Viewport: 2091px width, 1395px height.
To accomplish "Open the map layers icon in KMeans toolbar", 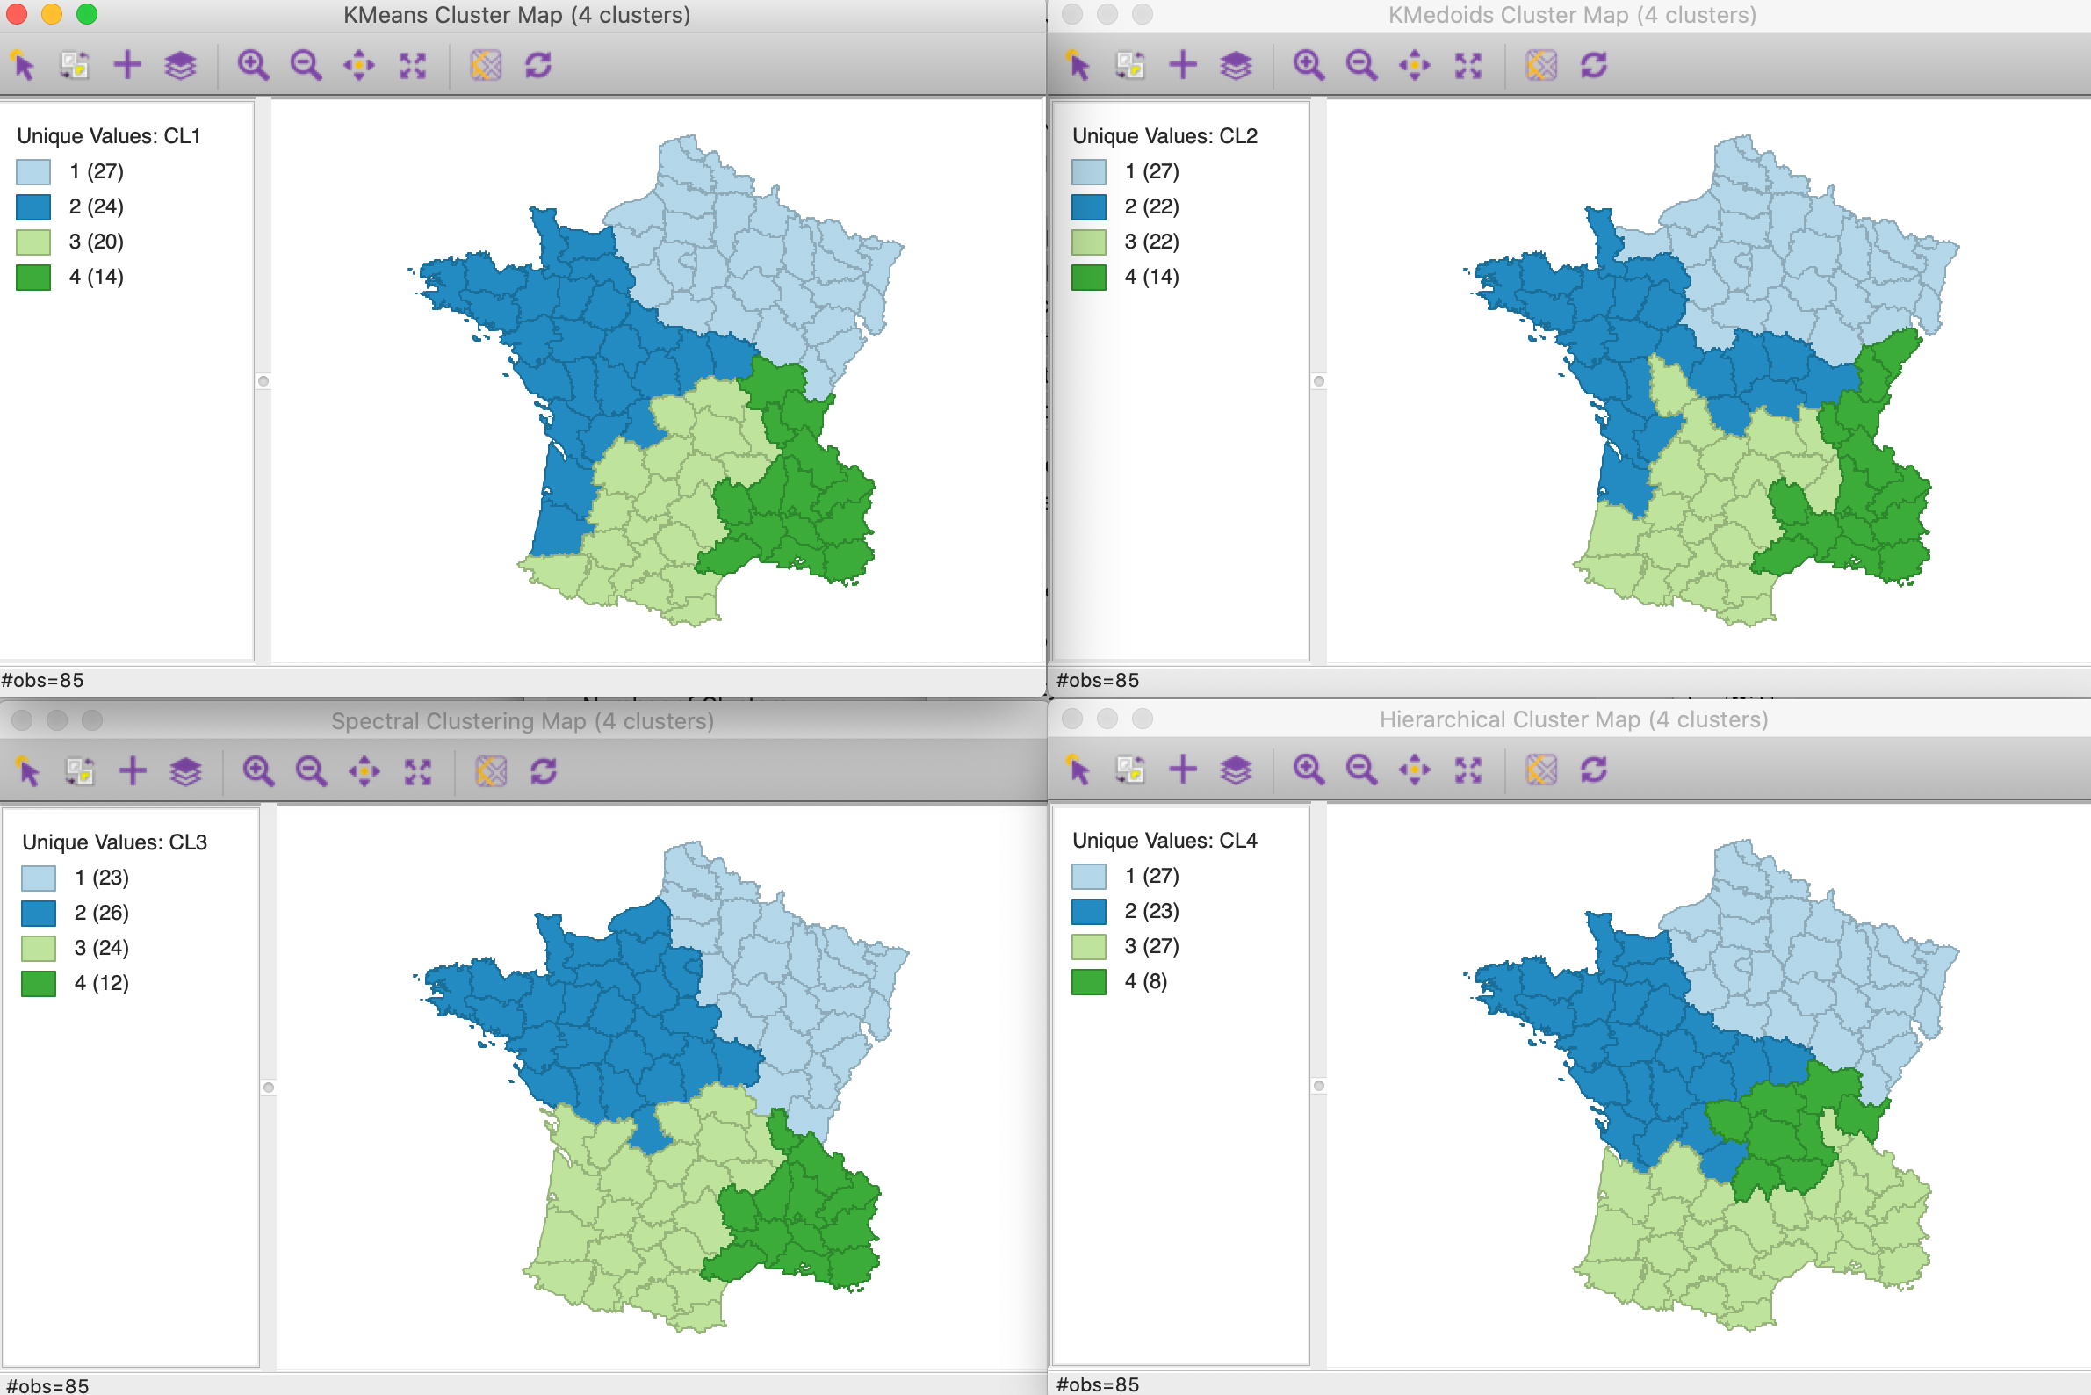I will [181, 65].
